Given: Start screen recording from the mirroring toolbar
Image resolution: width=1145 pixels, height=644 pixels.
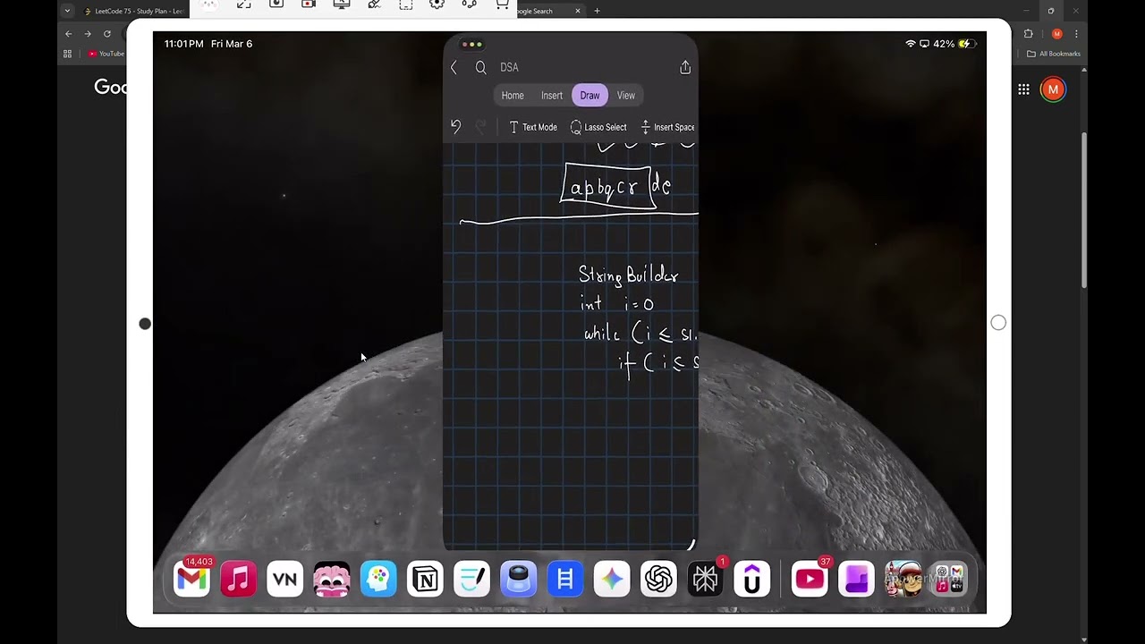Looking at the screenshot, I should click(x=309, y=4).
